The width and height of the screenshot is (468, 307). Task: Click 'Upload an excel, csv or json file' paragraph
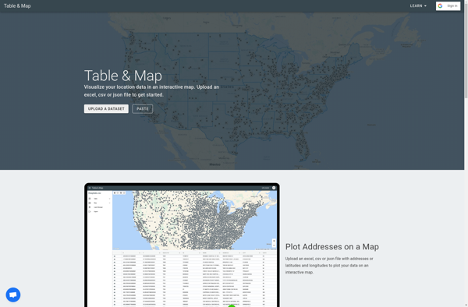(329, 265)
